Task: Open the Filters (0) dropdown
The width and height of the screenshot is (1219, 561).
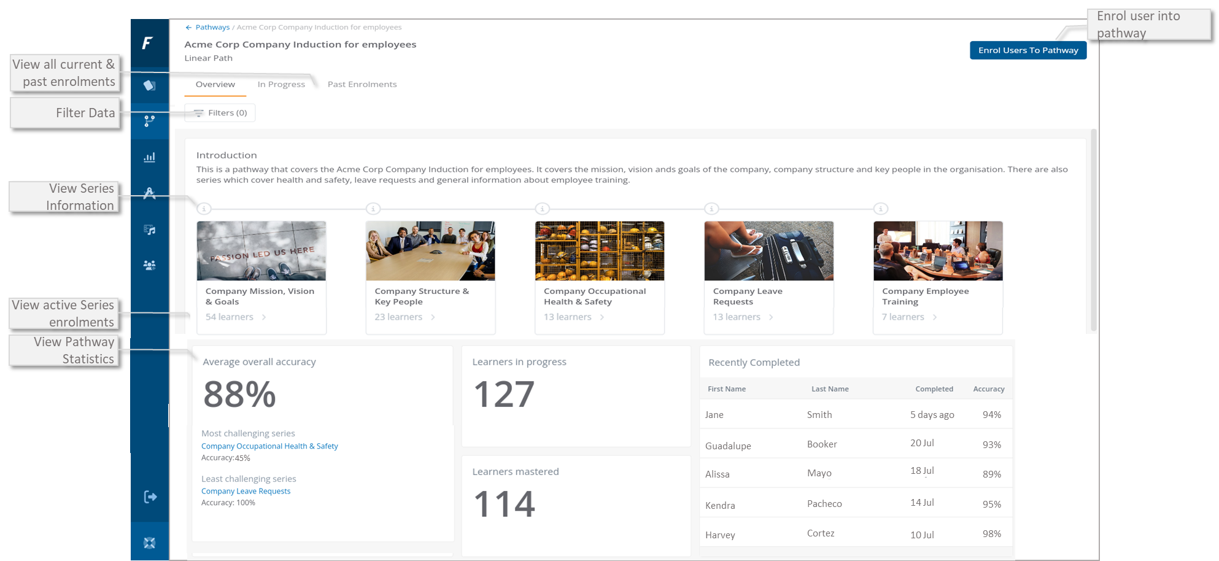Action: (220, 113)
